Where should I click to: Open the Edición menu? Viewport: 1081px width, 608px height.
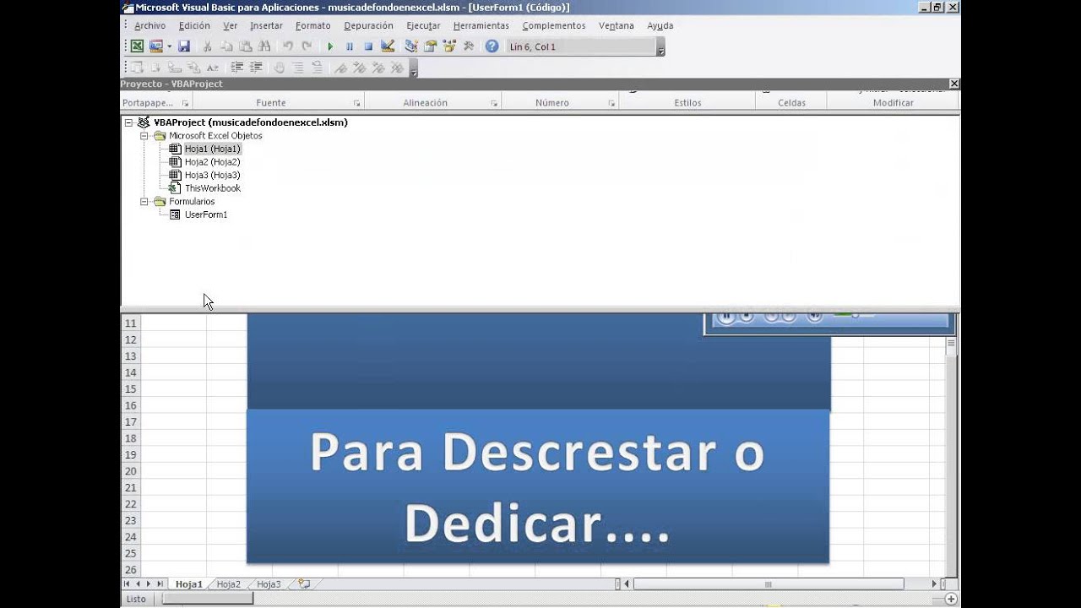pyautogui.click(x=194, y=25)
